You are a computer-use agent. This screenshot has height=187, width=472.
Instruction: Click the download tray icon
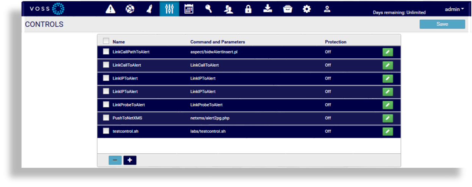[268, 9]
